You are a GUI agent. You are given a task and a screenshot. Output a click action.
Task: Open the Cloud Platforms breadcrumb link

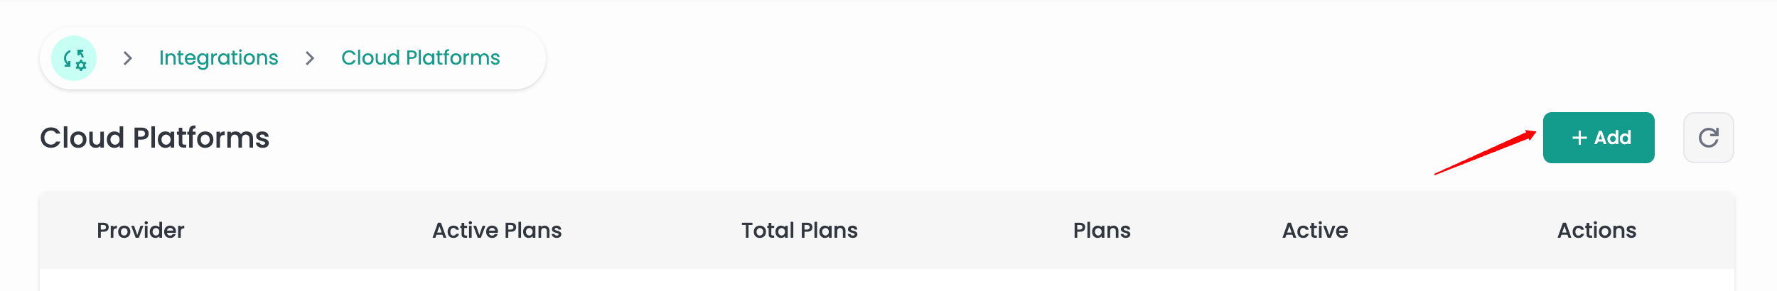click(420, 58)
